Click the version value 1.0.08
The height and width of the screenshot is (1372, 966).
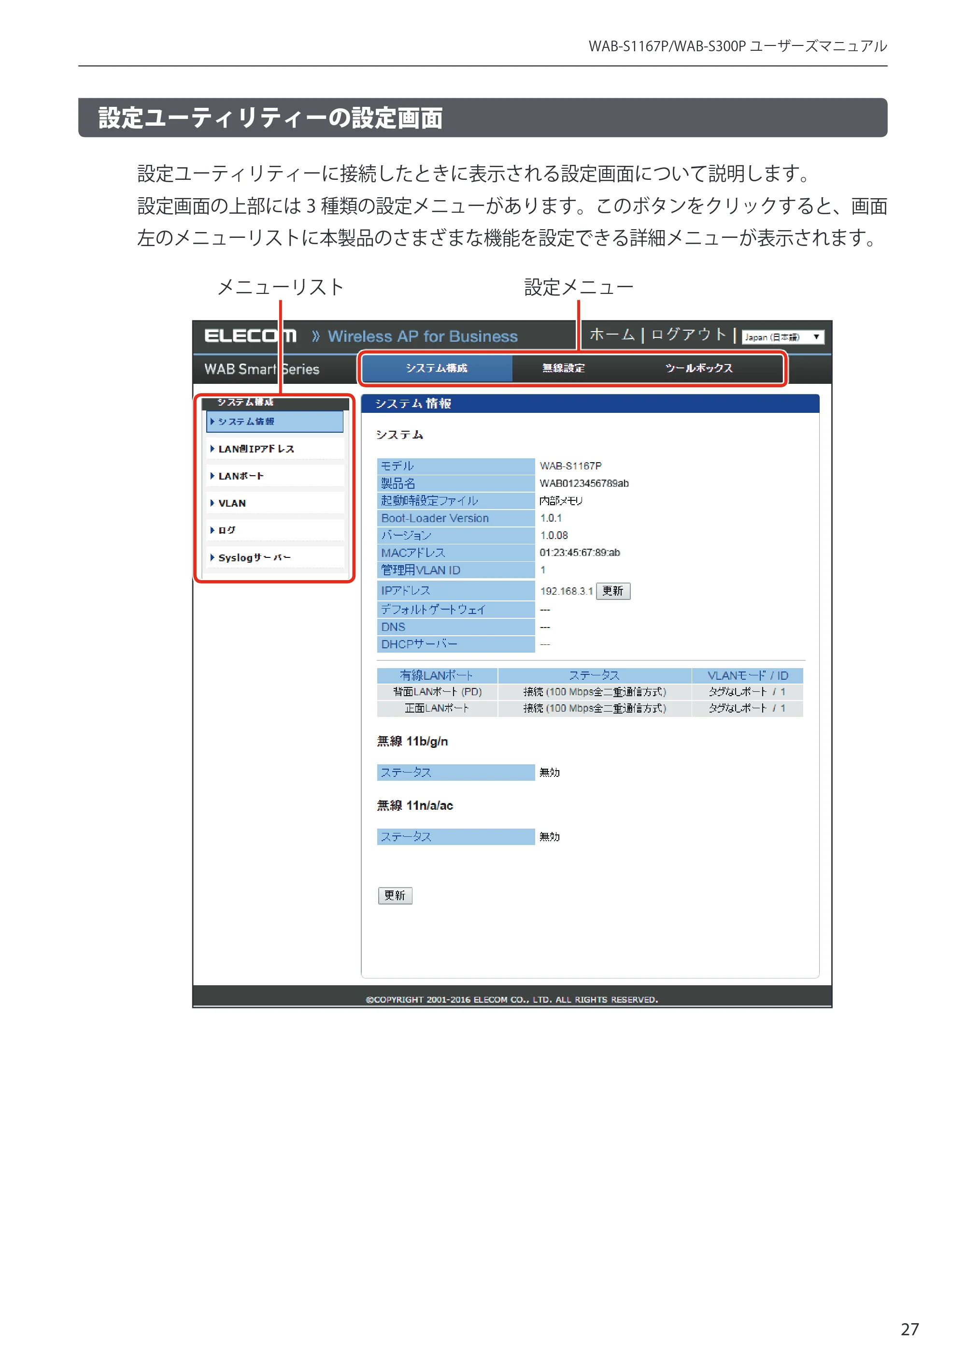(x=554, y=536)
